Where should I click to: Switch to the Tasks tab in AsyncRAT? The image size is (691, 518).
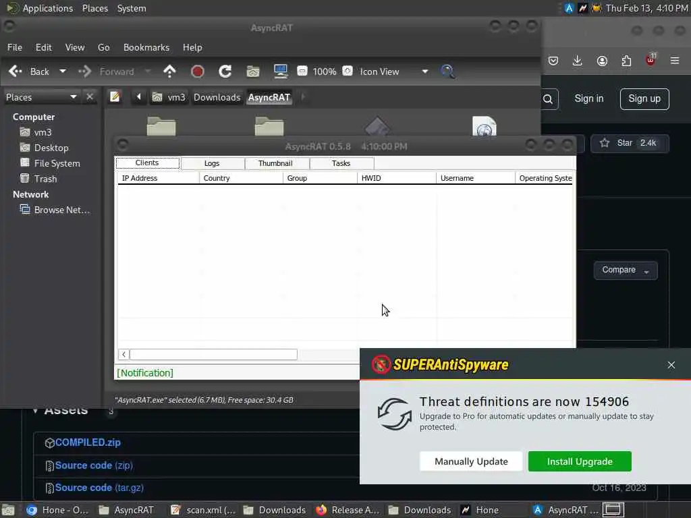tap(341, 163)
